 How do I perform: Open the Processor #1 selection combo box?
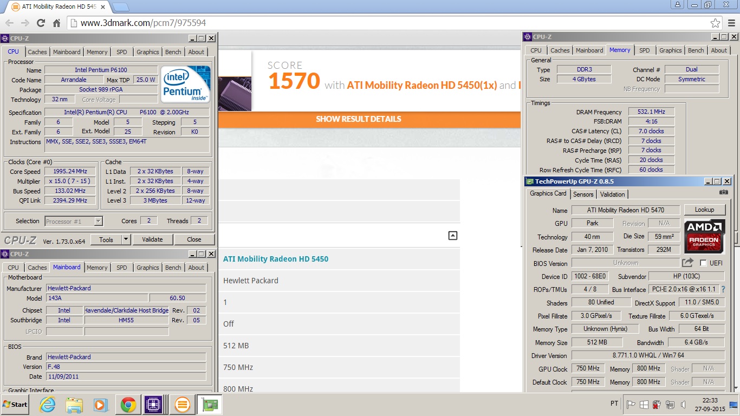coord(74,221)
